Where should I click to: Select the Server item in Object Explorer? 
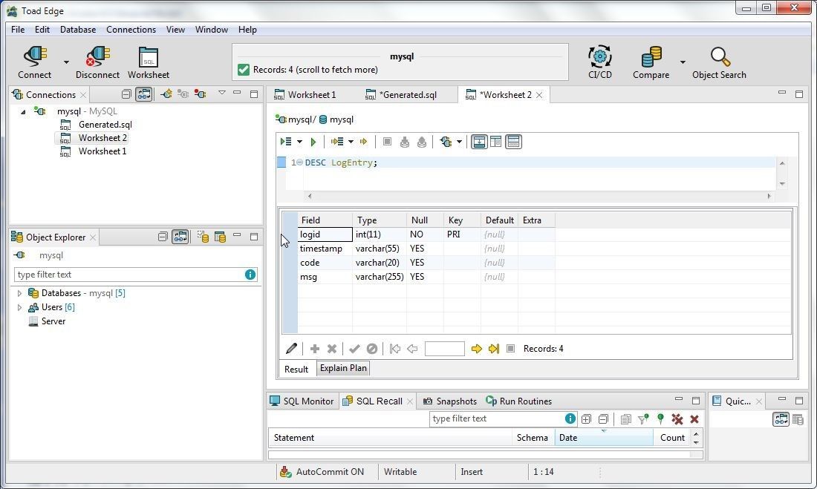[53, 321]
